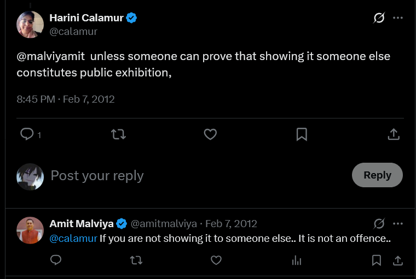The height and width of the screenshot is (279, 416).
Task: Focus the Post your reply field
Action: [x=197, y=175]
